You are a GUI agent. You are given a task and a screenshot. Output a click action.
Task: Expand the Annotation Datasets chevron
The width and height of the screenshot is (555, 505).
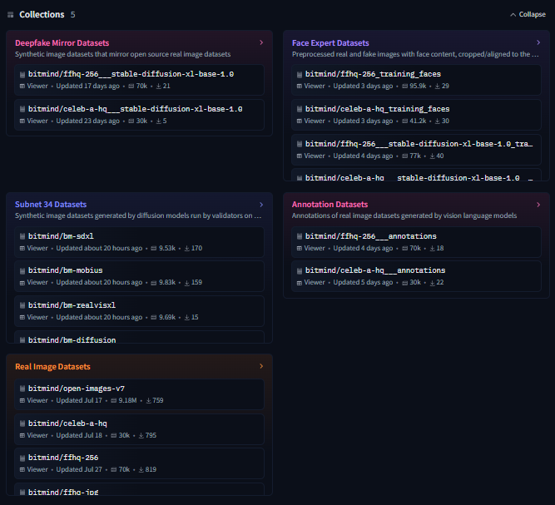click(x=538, y=205)
